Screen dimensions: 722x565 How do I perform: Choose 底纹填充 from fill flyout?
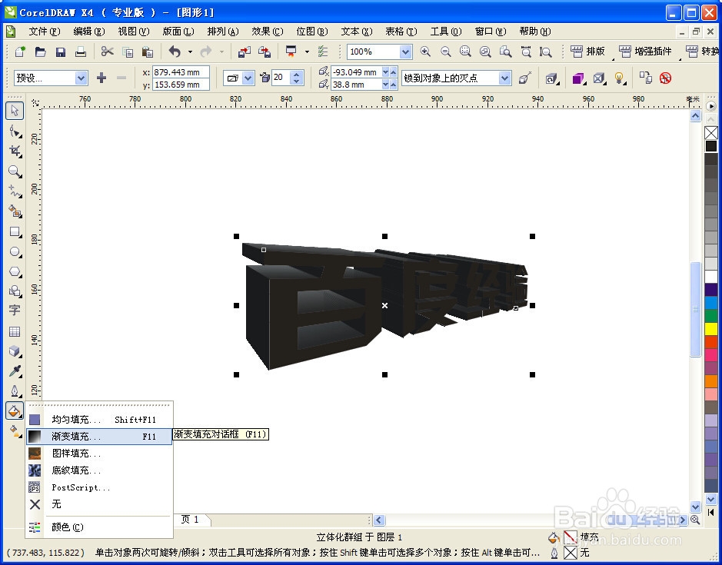[x=99, y=470]
